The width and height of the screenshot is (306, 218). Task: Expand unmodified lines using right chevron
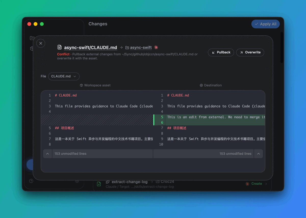point(258,154)
